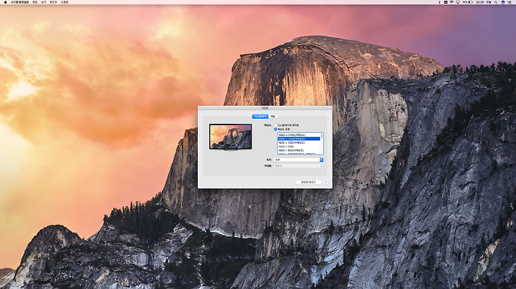Screen dimensions: 516x289
Task: Choose the 1600 x 1200 resolution
Action: click(x=299, y=143)
